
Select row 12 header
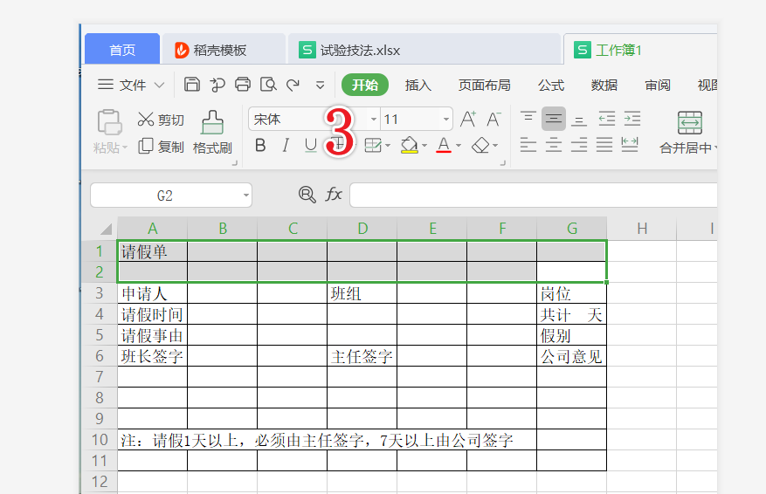coord(100,482)
